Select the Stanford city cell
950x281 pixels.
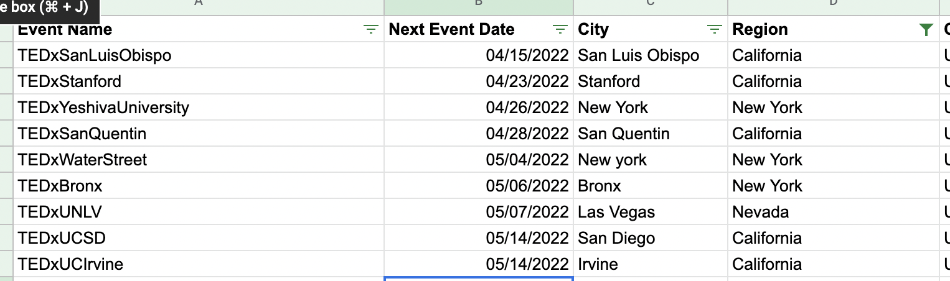651,81
